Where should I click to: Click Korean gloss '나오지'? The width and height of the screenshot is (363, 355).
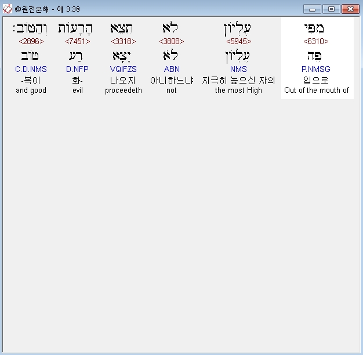point(123,81)
